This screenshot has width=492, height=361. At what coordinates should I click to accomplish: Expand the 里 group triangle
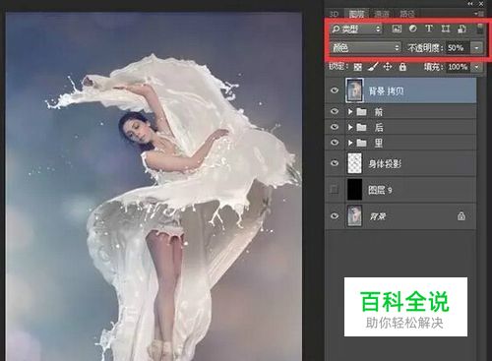click(350, 143)
